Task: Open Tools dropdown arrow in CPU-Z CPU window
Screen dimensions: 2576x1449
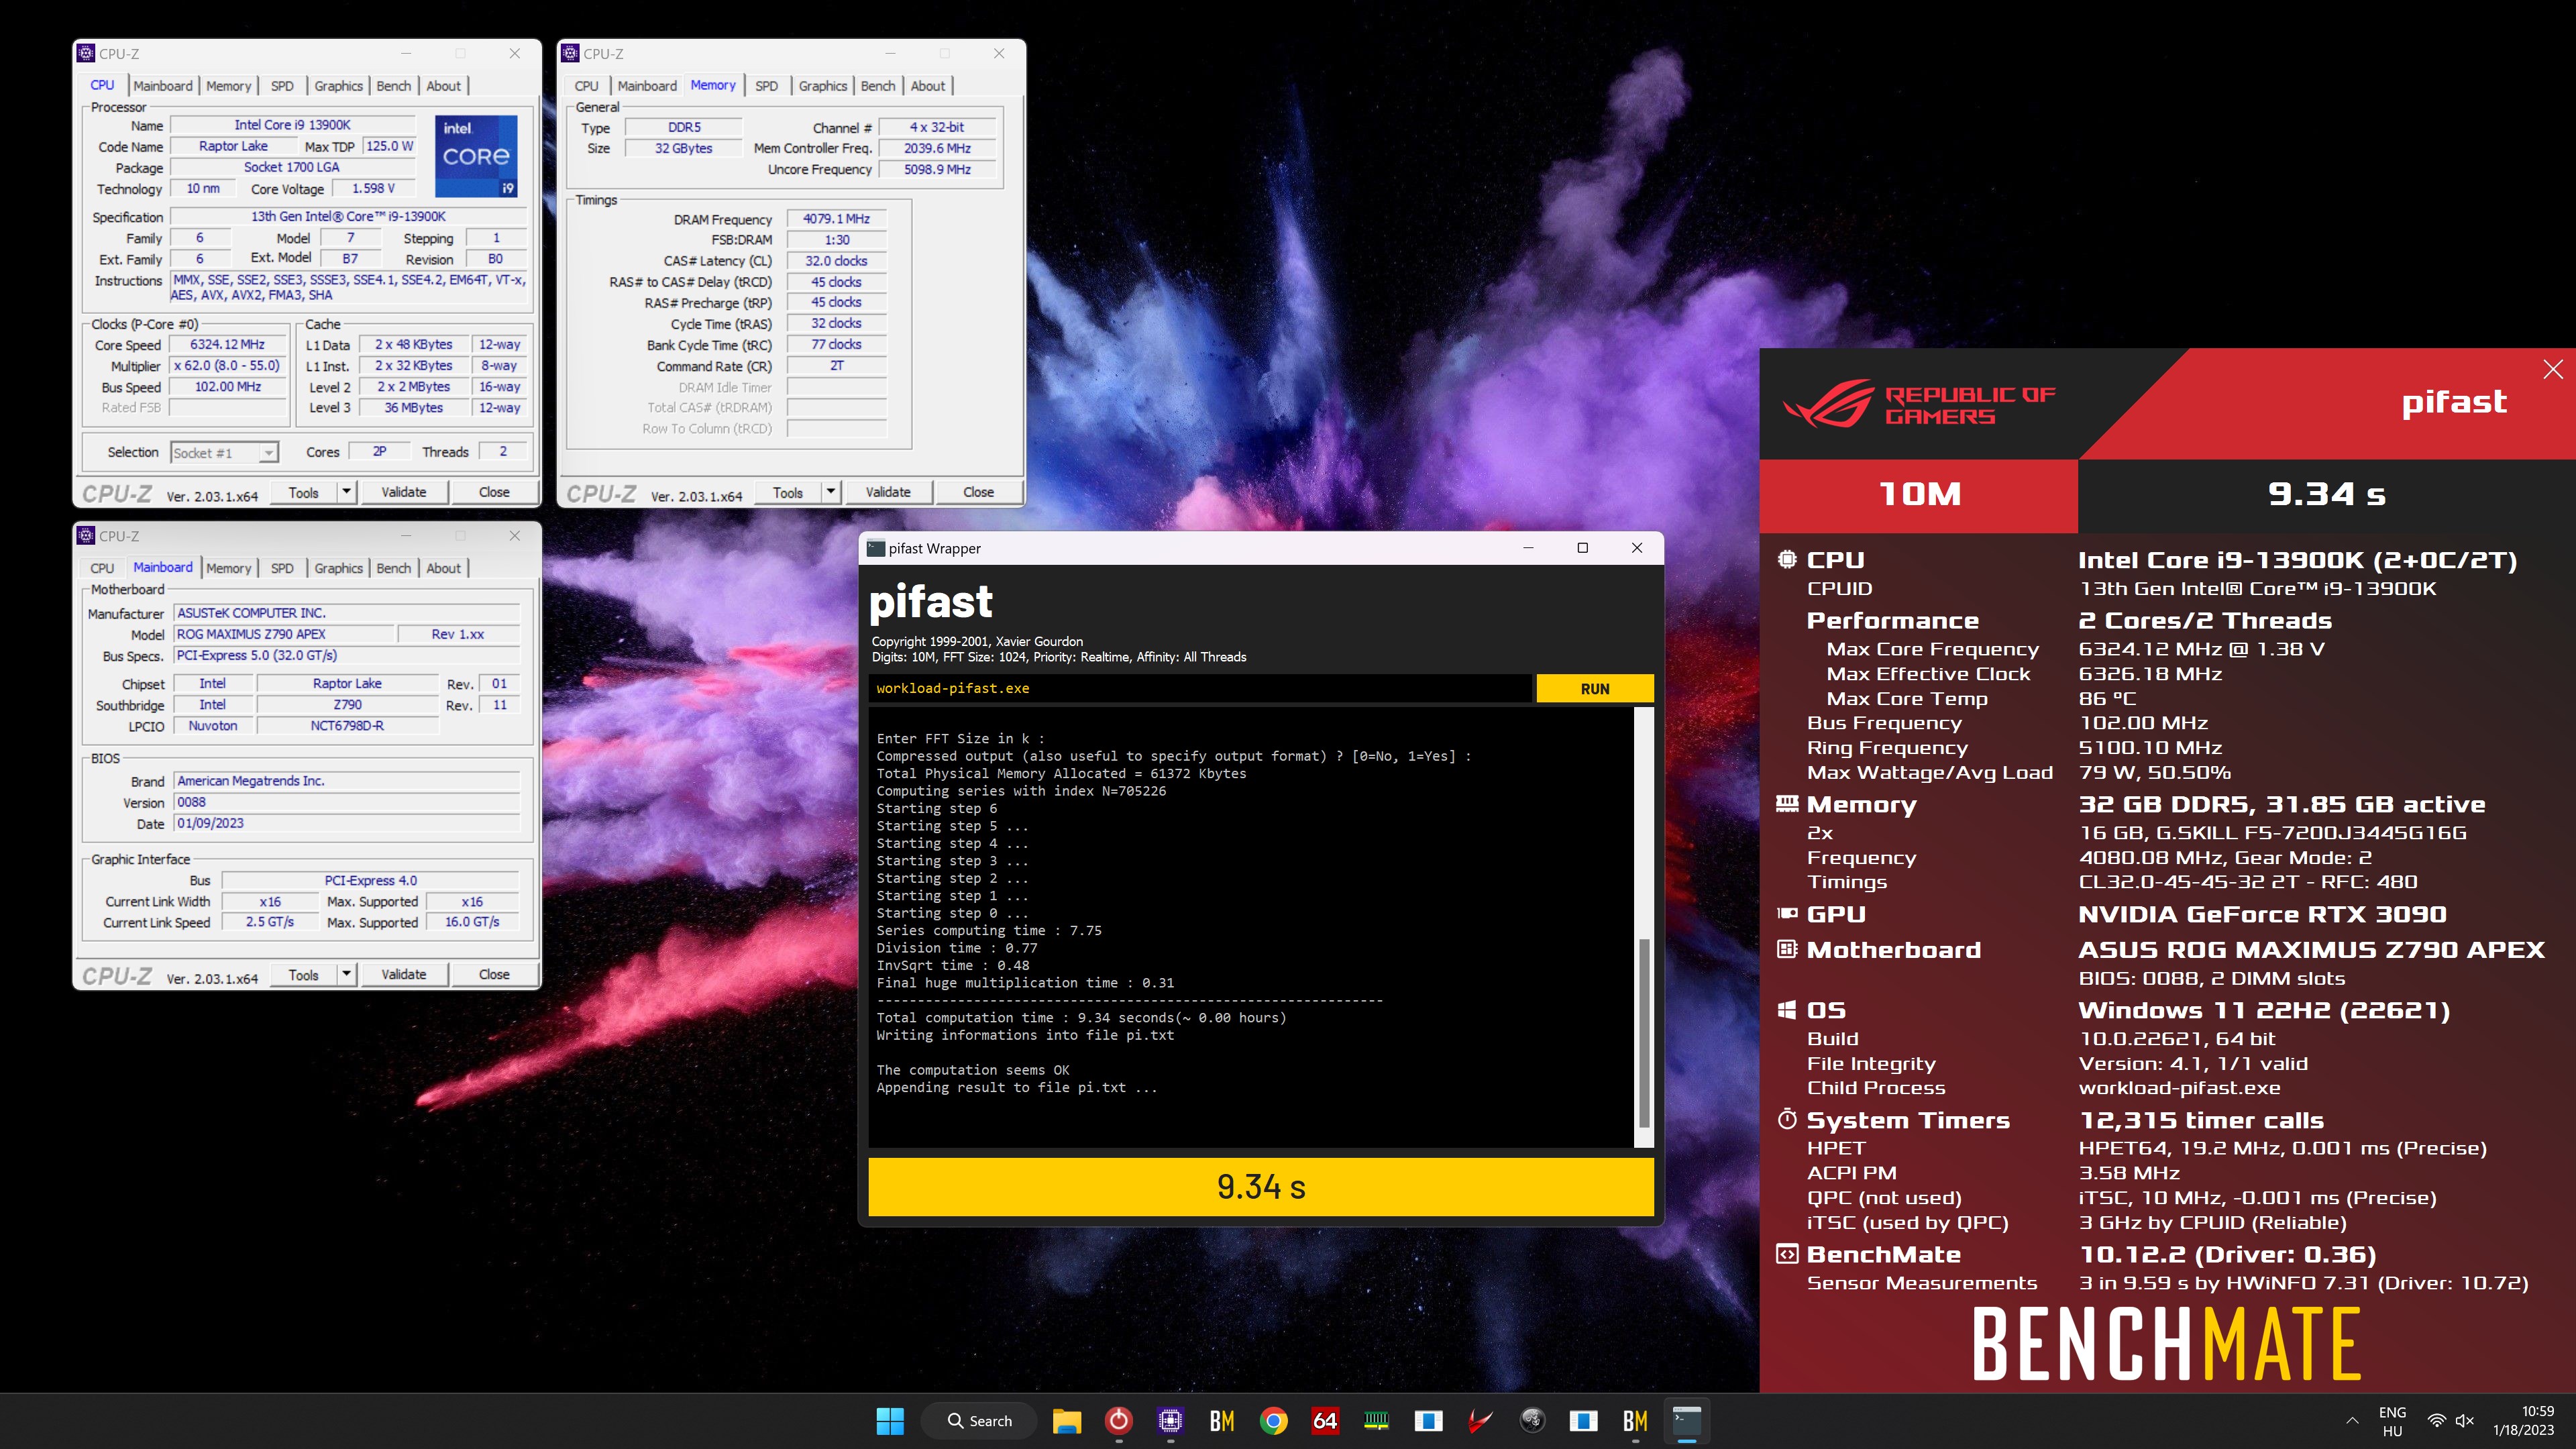Action: (346, 492)
